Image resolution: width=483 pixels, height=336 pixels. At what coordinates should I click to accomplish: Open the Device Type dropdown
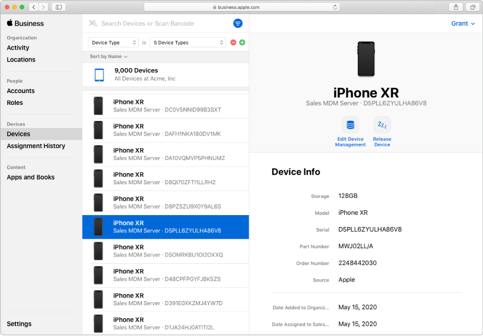tap(113, 43)
